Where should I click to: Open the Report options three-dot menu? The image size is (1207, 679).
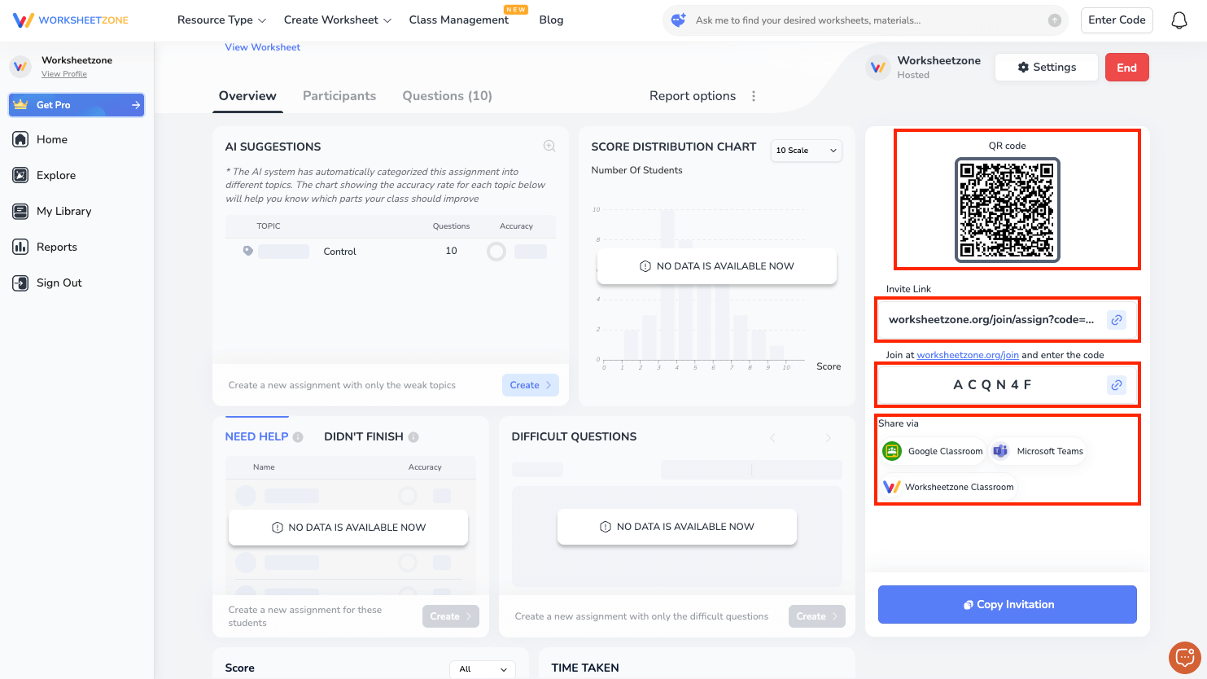[754, 96]
